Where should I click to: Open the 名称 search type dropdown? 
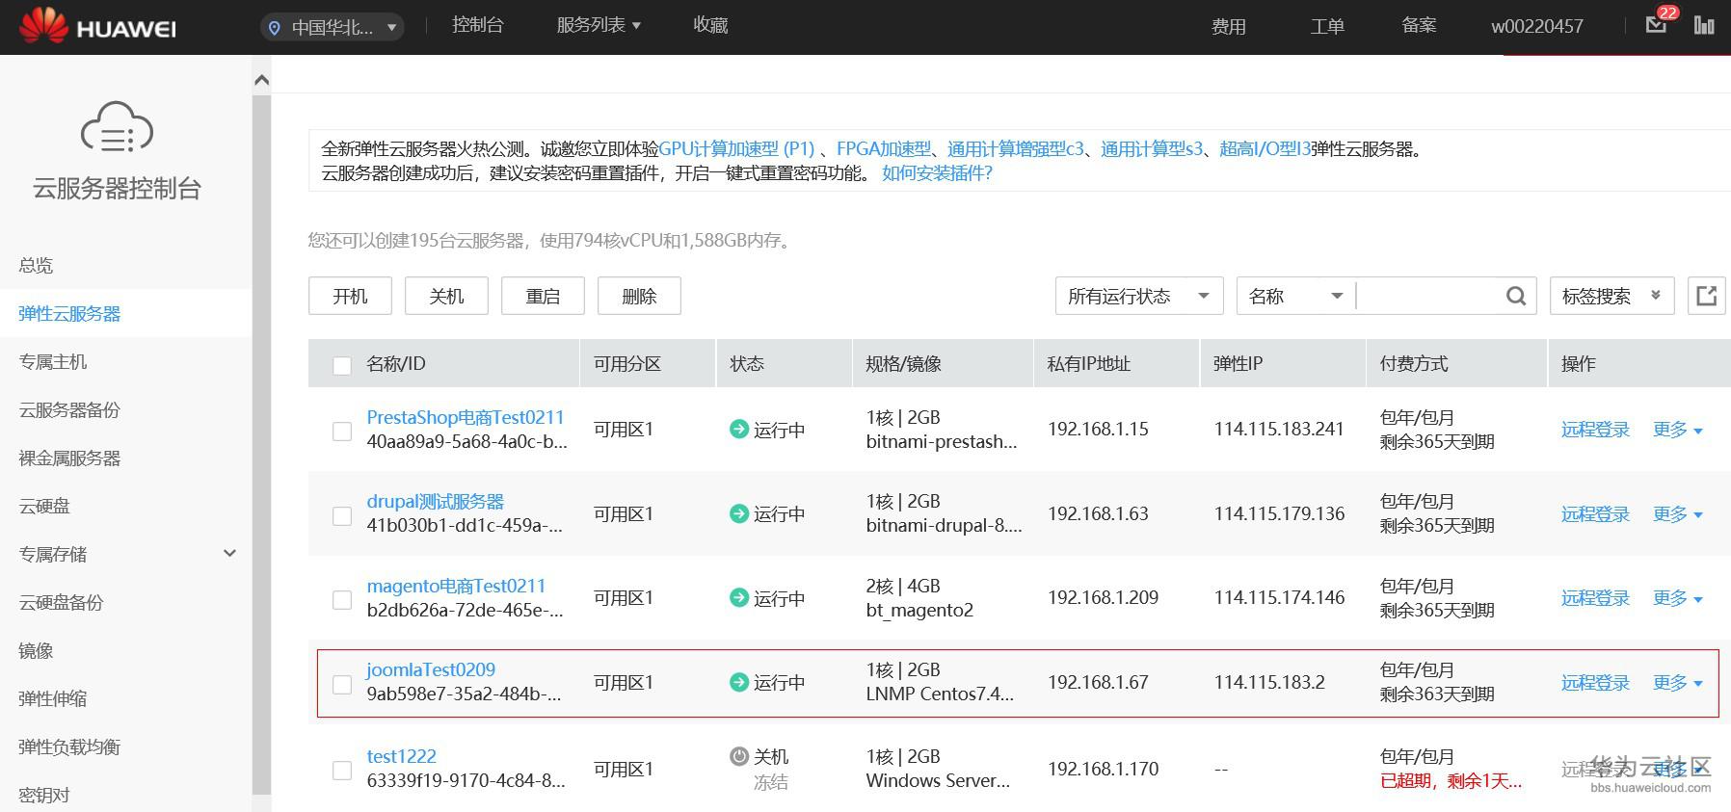coord(1295,296)
